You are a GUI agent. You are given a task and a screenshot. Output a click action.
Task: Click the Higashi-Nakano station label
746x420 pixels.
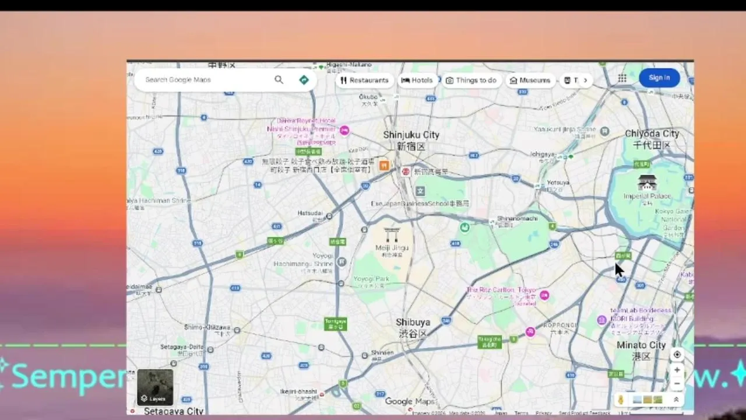(349, 64)
